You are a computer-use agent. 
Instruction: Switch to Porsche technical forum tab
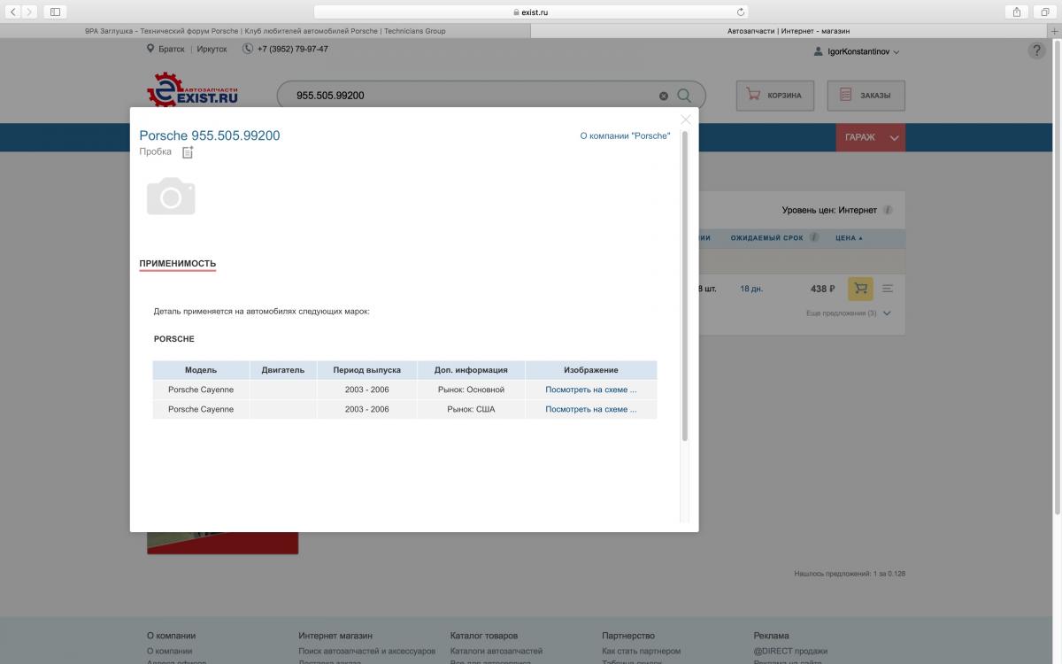(x=265, y=31)
